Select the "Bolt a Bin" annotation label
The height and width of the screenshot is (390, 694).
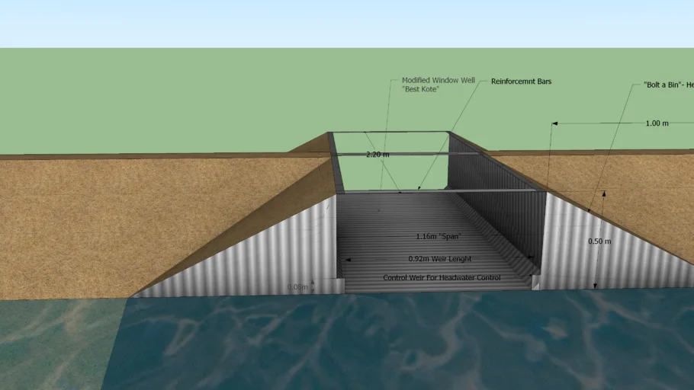coord(668,85)
